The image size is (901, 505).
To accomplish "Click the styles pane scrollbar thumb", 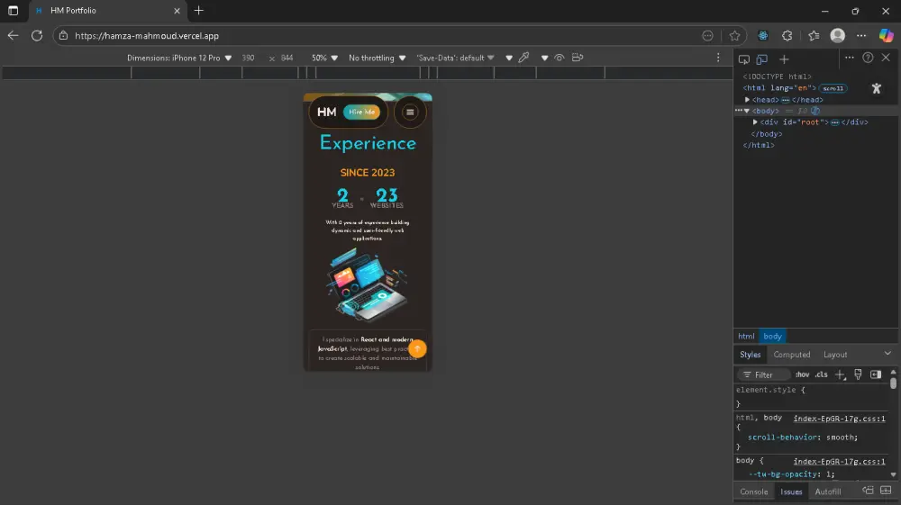I will (893, 383).
